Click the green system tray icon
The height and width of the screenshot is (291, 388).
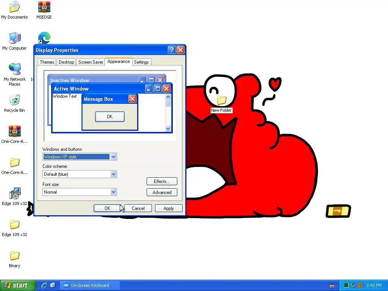[x=346, y=285]
